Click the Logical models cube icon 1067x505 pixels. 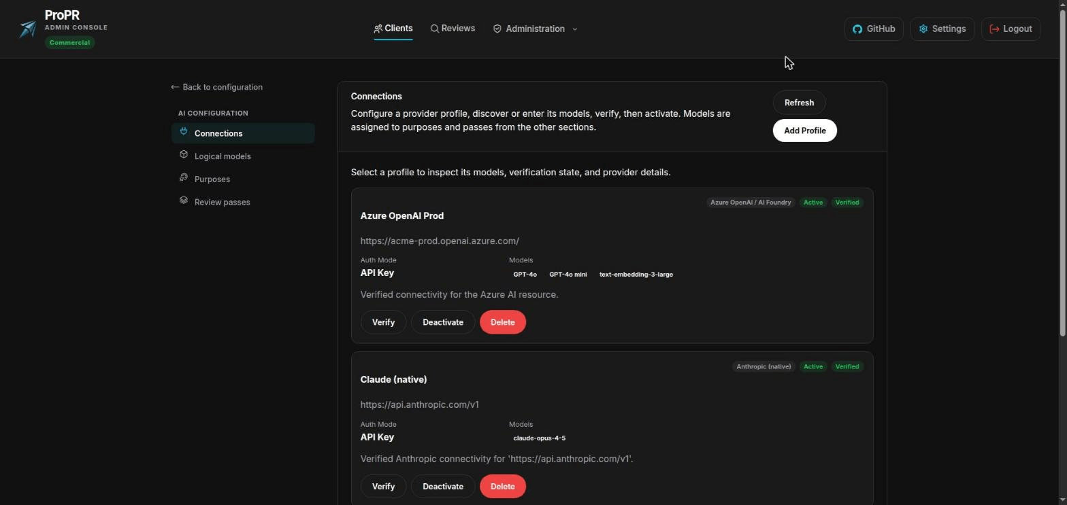tap(184, 155)
